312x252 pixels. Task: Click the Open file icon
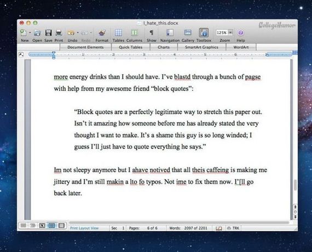(37, 33)
